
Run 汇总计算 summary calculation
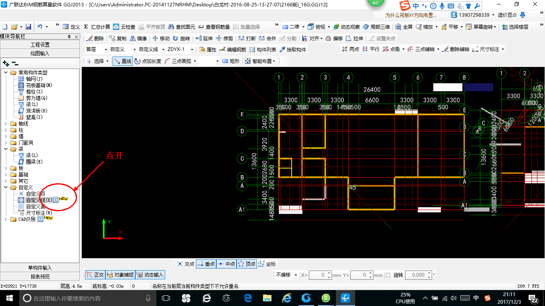pos(97,27)
